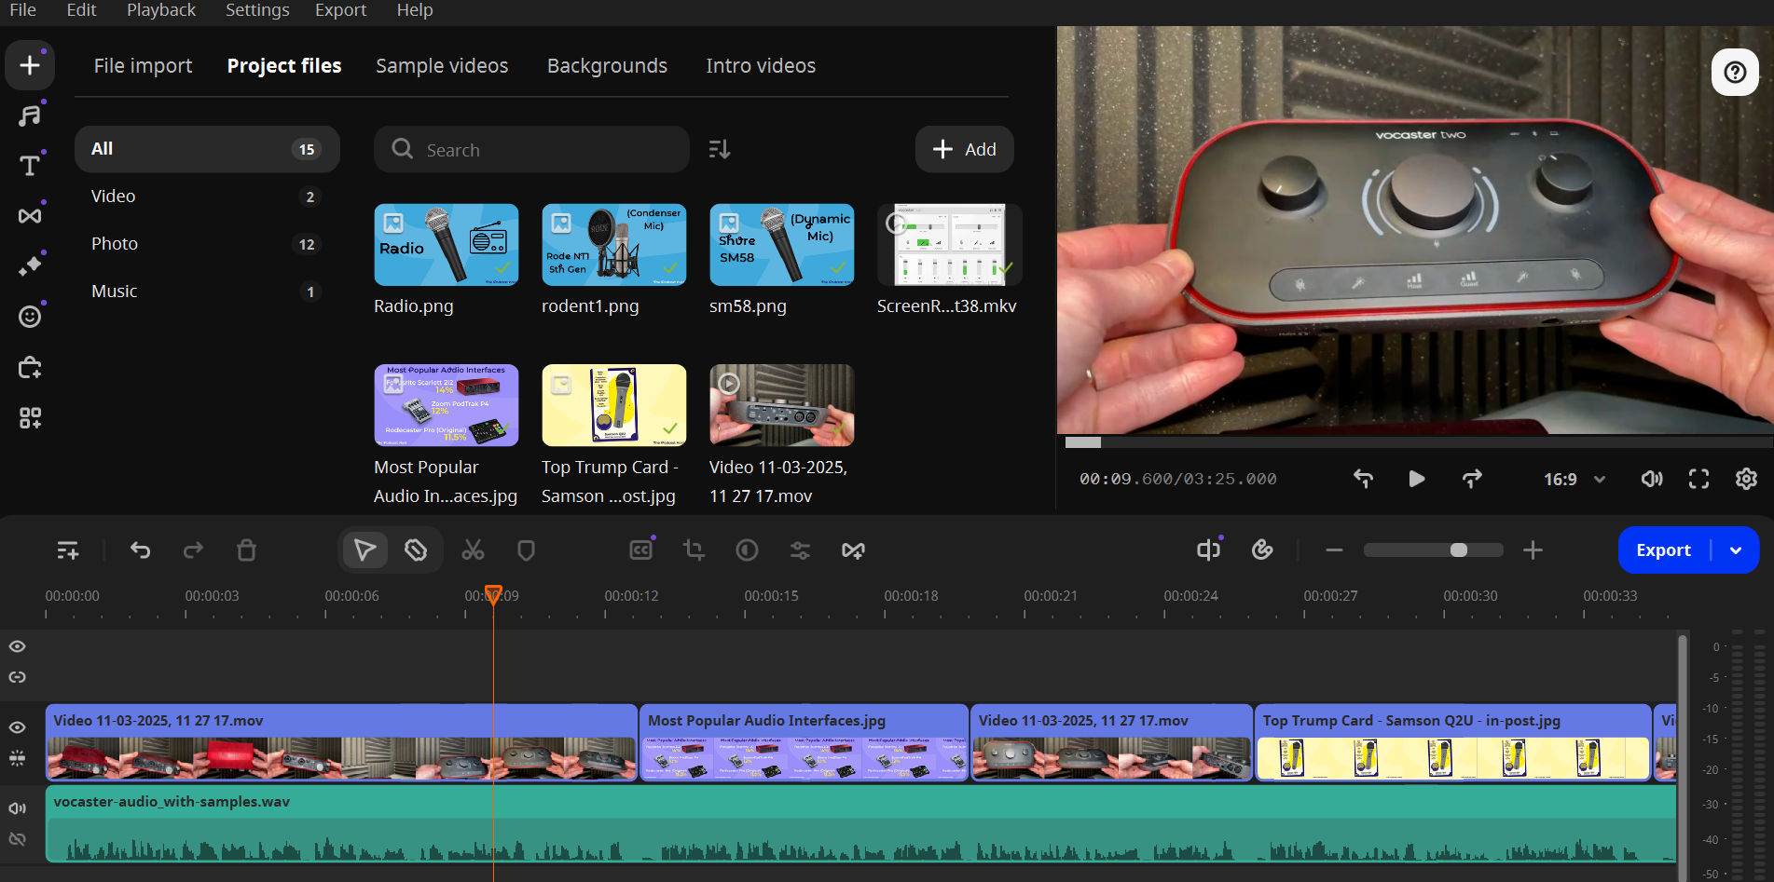Open the Stickers panel with the smiley icon

[x=30, y=317]
